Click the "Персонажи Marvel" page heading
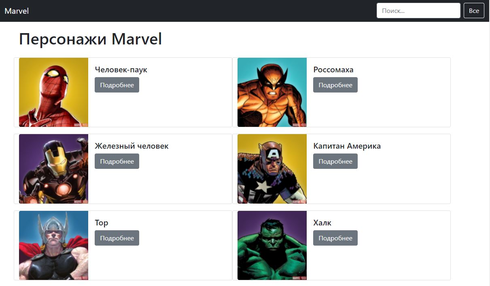Screen dimensions: 490x286 click(x=90, y=39)
